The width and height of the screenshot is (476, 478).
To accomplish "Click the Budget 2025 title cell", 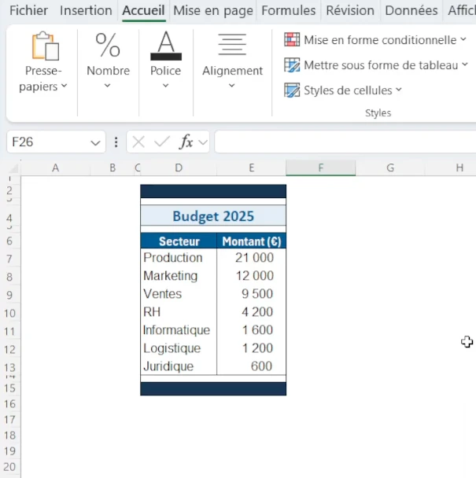I will pyautogui.click(x=213, y=216).
